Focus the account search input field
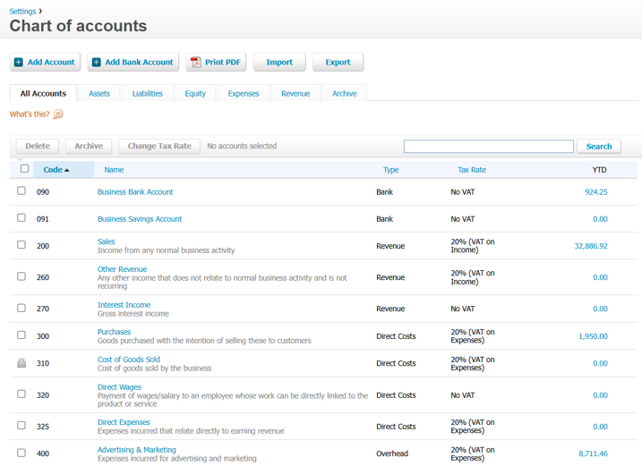This screenshot has width=642, height=466. point(489,147)
